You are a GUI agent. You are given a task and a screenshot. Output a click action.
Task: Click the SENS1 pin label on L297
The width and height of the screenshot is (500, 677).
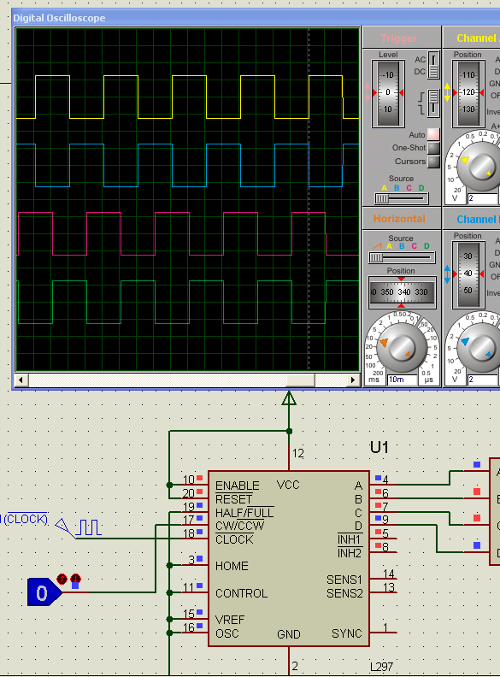[x=344, y=580]
